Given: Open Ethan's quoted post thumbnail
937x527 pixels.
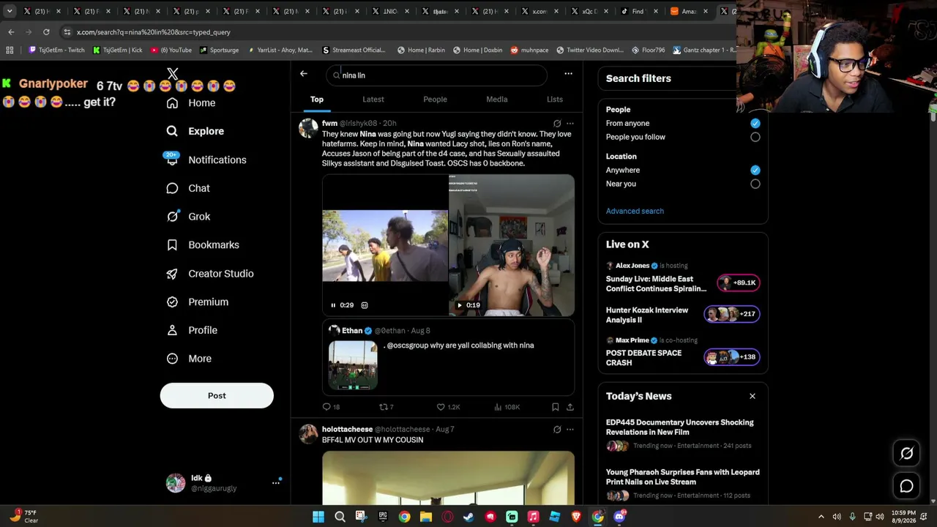Looking at the screenshot, I should coord(353,365).
